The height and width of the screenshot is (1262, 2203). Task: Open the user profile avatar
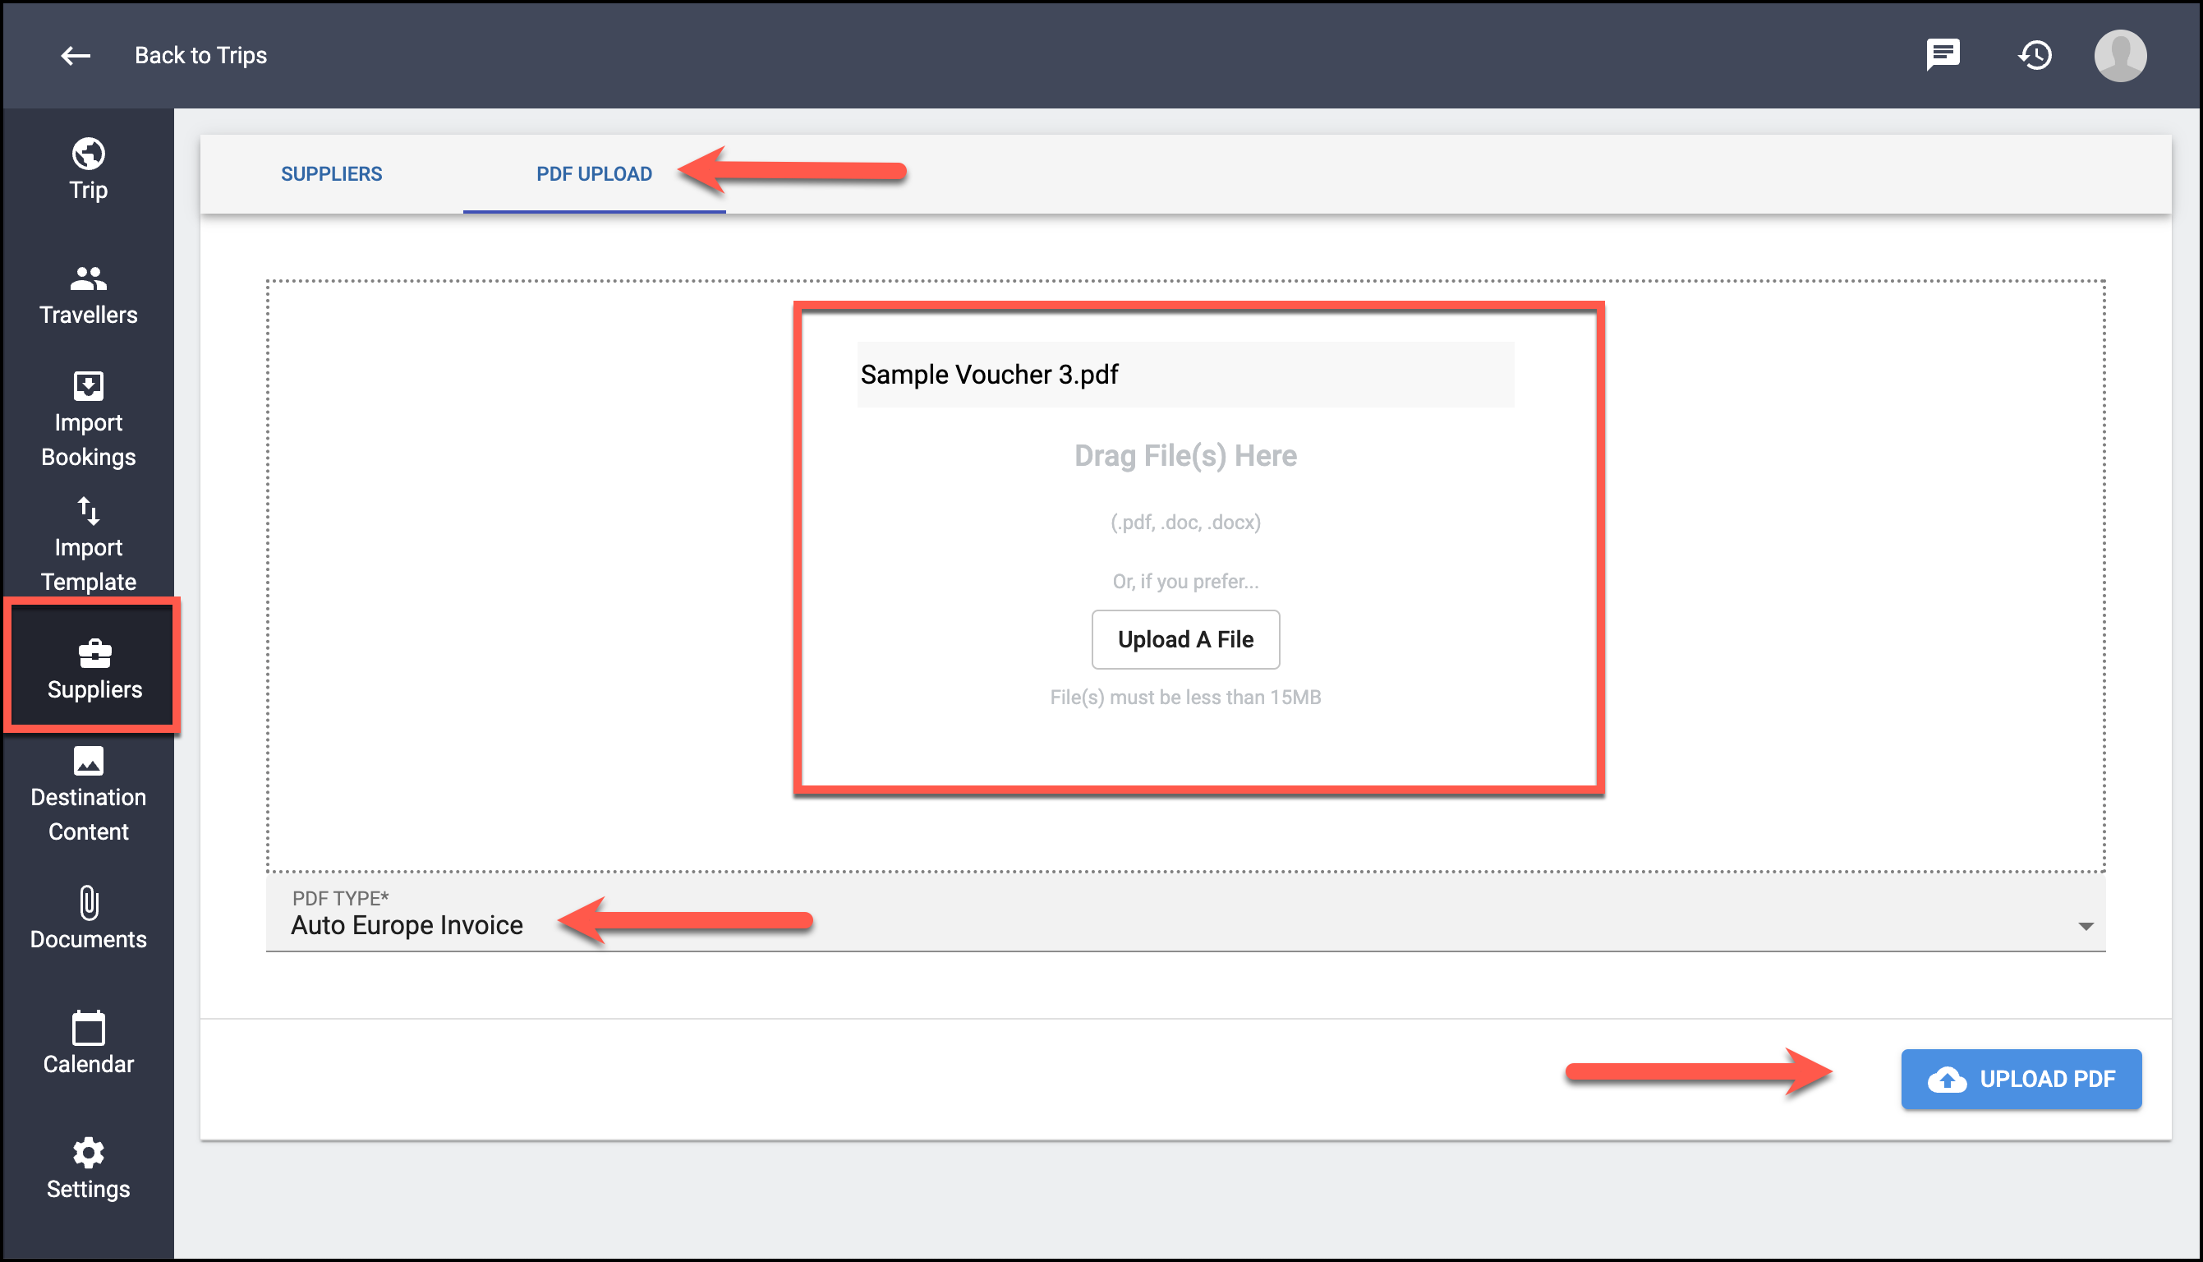pos(2120,56)
